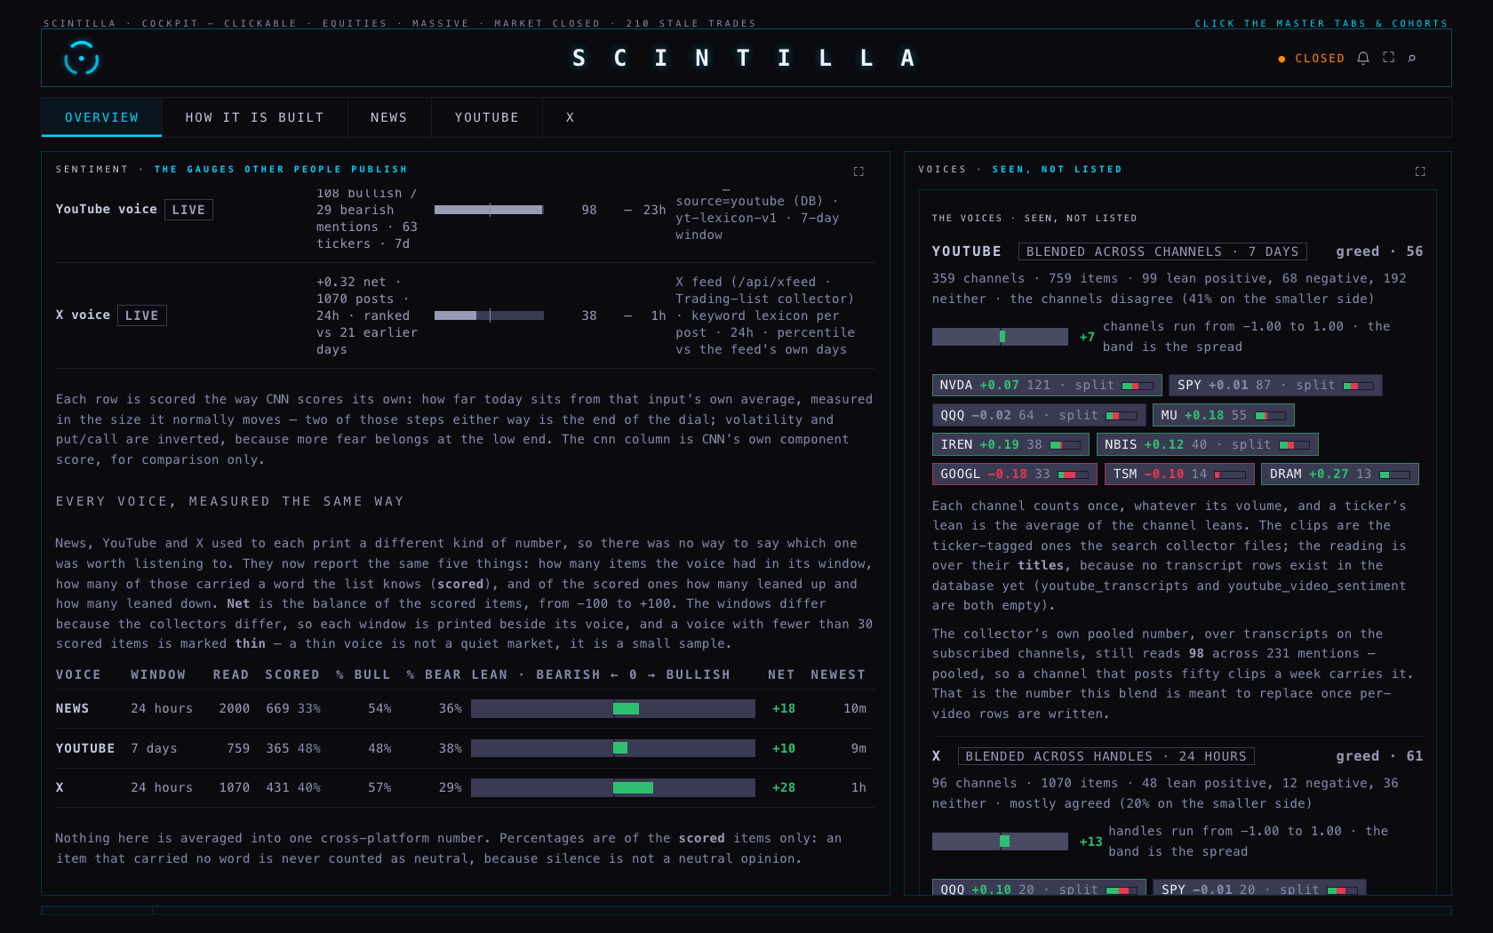1493x933 pixels.
Task: Click the NEWEST column header
Action: (x=838, y=674)
